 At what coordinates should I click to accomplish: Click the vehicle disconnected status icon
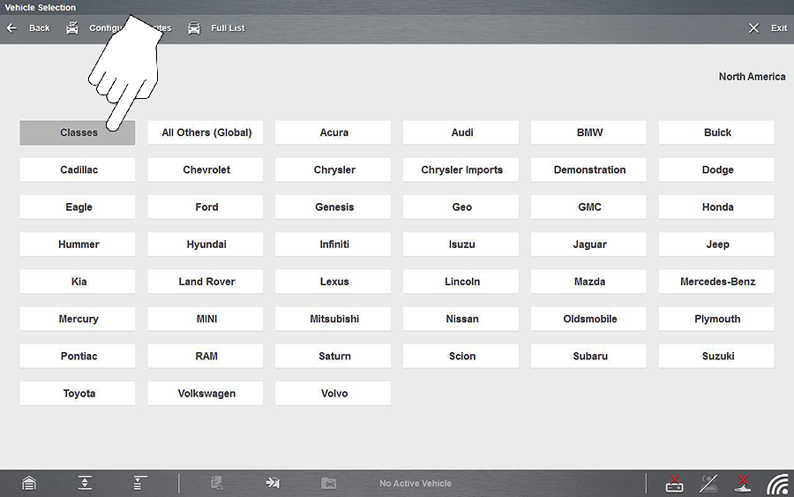point(743,483)
